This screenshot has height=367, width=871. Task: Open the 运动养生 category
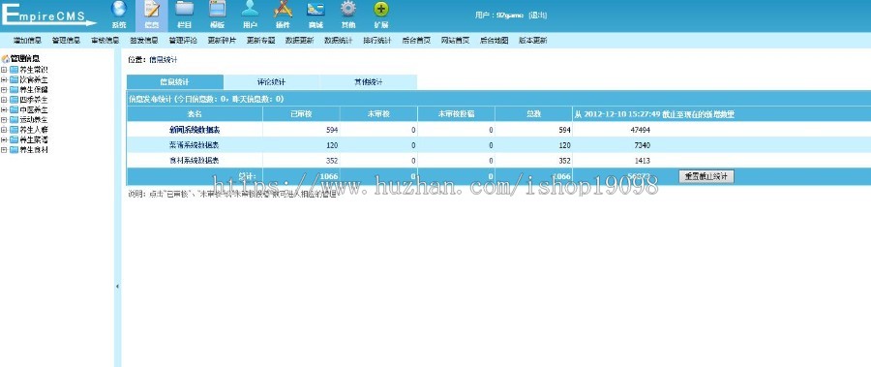(x=34, y=119)
